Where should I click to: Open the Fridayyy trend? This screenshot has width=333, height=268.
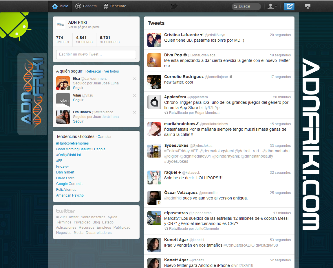point(63,167)
